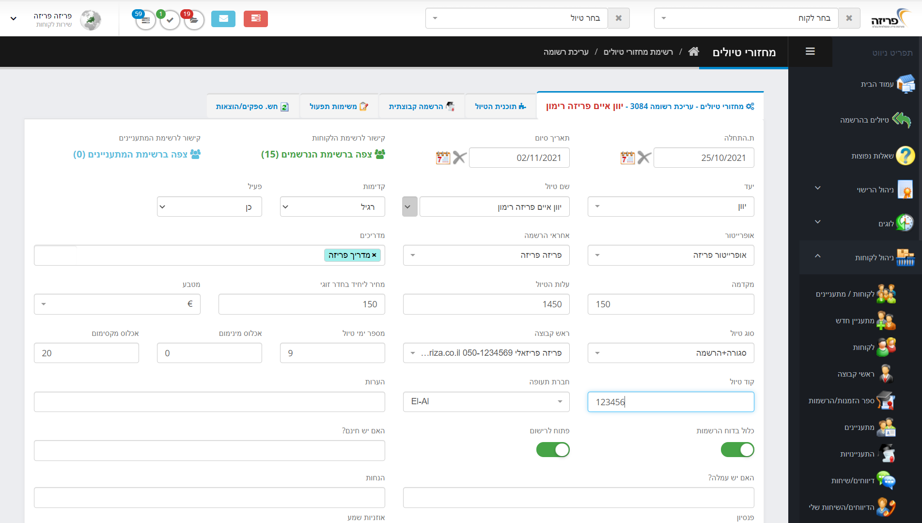Open מתעניין חדש sidebar item
Screen dimensions: 922x523
pos(865,320)
